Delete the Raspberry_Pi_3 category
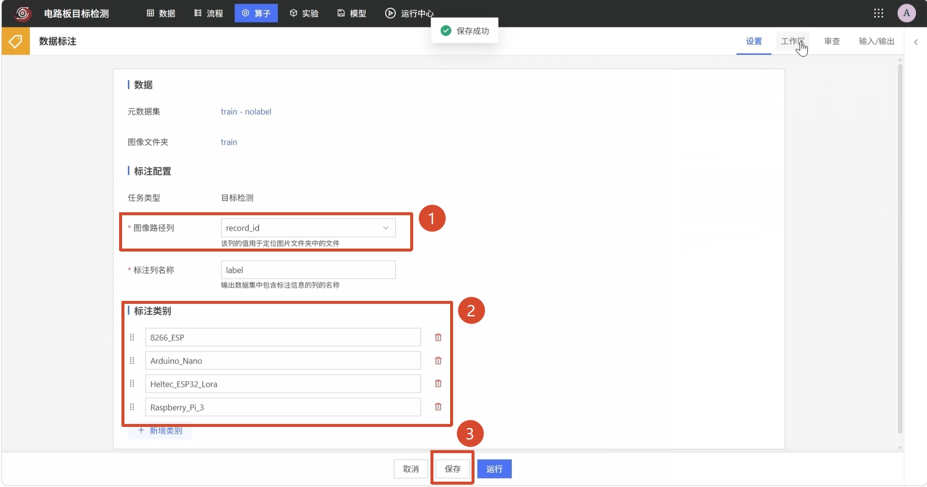Image resolution: width=927 pixels, height=487 pixels. (438, 407)
